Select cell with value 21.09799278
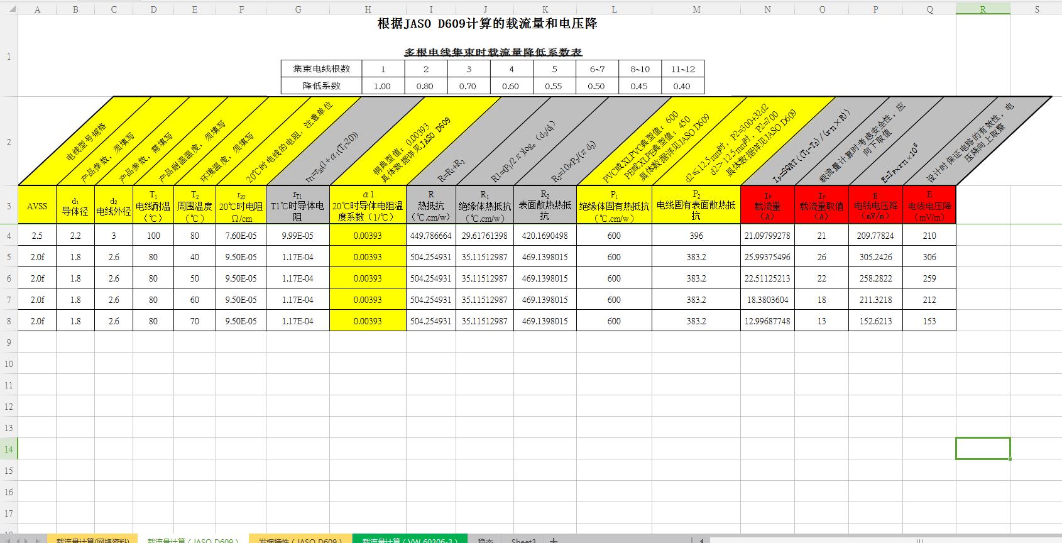The image size is (1062, 543). (x=767, y=236)
